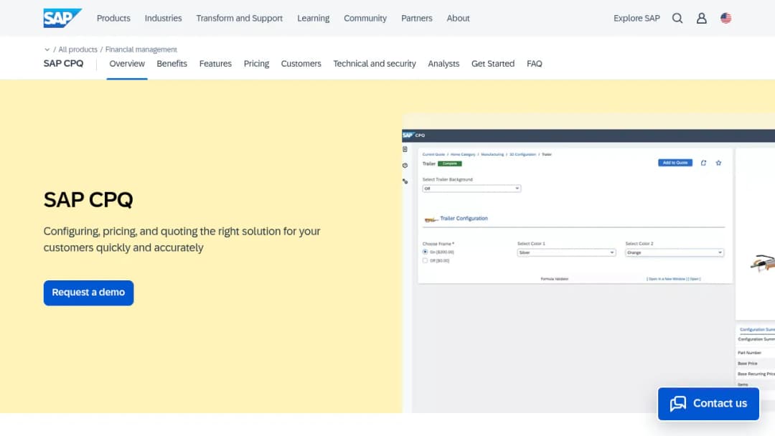
Task: Click the refresh icon in CPQ demo
Action: click(703, 163)
